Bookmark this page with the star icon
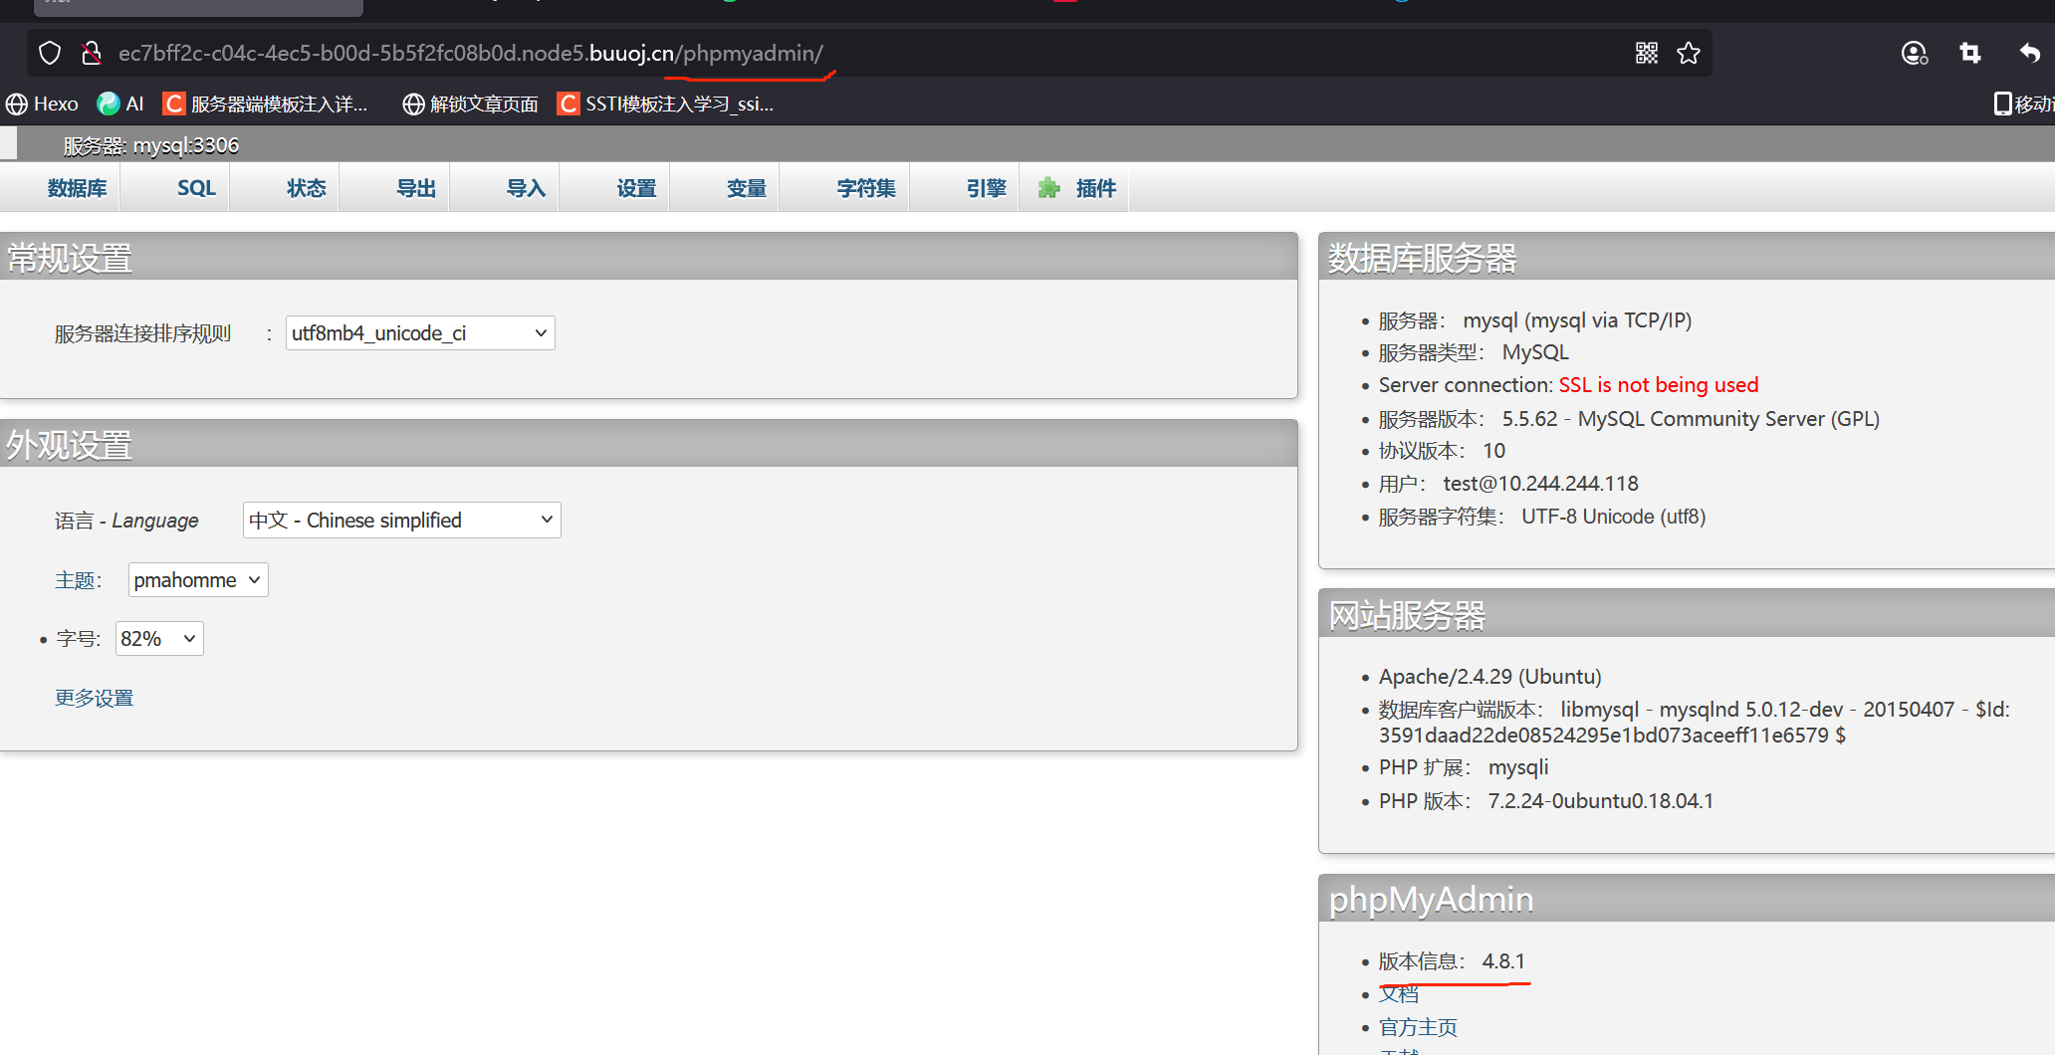The width and height of the screenshot is (2055, 1055). click(1689, 53)
